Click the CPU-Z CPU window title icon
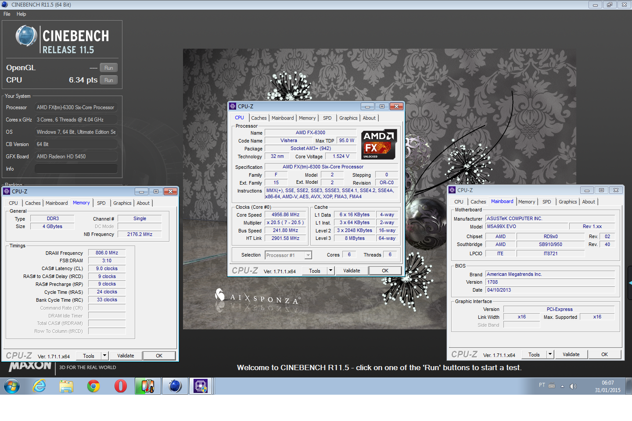Viewport: 632px width, 421px height. click(x=233, y=106)
